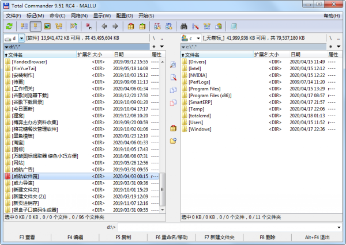Screen dimensions: 346x245
Task: Click the green Refresh toolbar icon
Action: tap(9, 26)
